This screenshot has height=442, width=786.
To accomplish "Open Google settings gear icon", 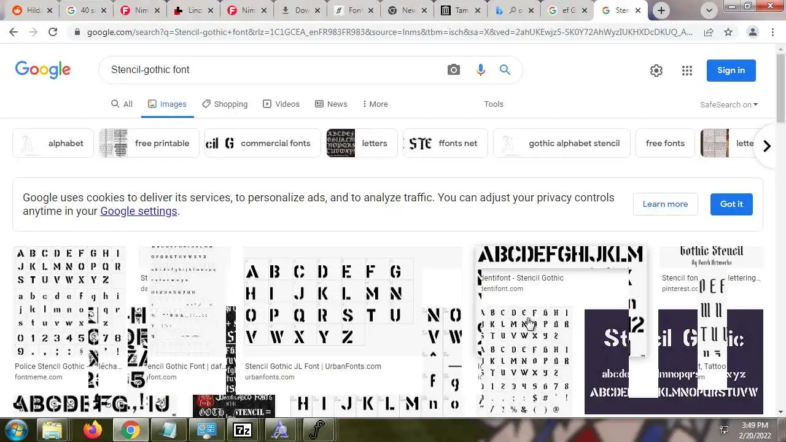I will tap(656, 71).
